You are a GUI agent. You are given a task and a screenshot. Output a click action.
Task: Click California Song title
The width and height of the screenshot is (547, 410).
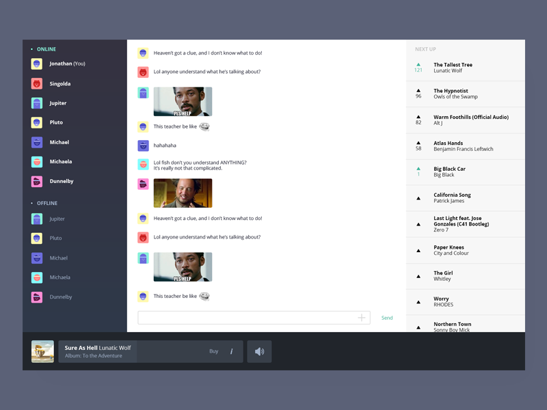(452, 195)
